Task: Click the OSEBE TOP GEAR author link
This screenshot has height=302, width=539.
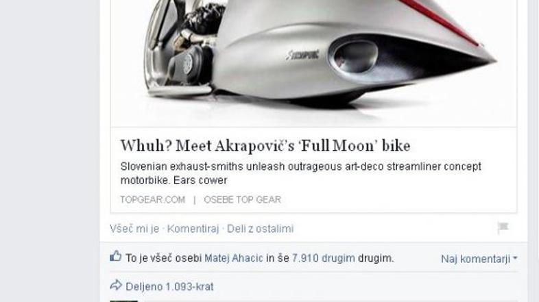Action: point(242,200)
